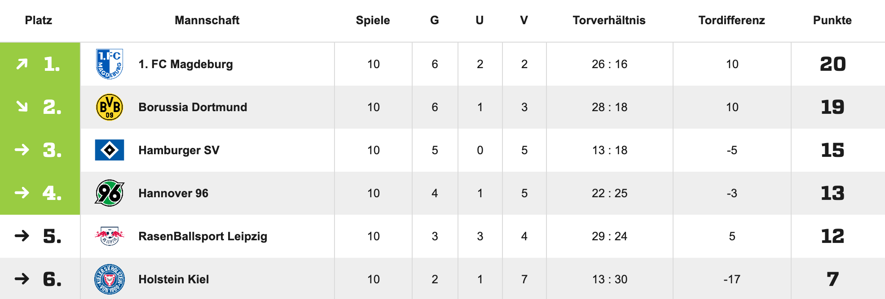Click the Holstein Kiel round crest
The width and height of the screenshot is (885, 299).
tap(110, 279)
